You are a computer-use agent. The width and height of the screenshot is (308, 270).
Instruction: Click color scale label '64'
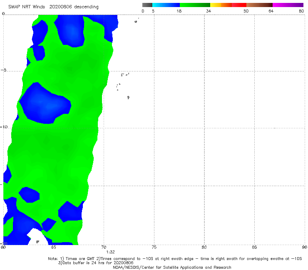click(271, 11)
